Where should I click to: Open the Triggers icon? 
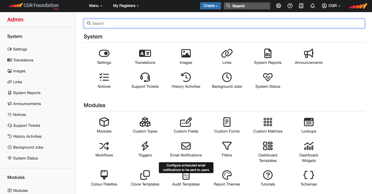point(145,146)
